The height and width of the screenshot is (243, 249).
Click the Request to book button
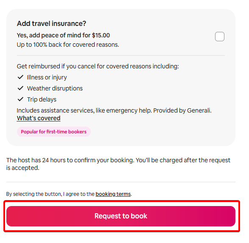121,216
